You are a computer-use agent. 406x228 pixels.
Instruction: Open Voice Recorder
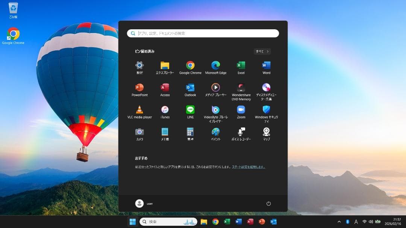(241, 134)
